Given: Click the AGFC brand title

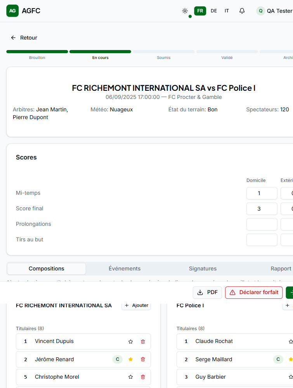Looking at the screenshot, I should pyautogui.click(x=31, y=11).
